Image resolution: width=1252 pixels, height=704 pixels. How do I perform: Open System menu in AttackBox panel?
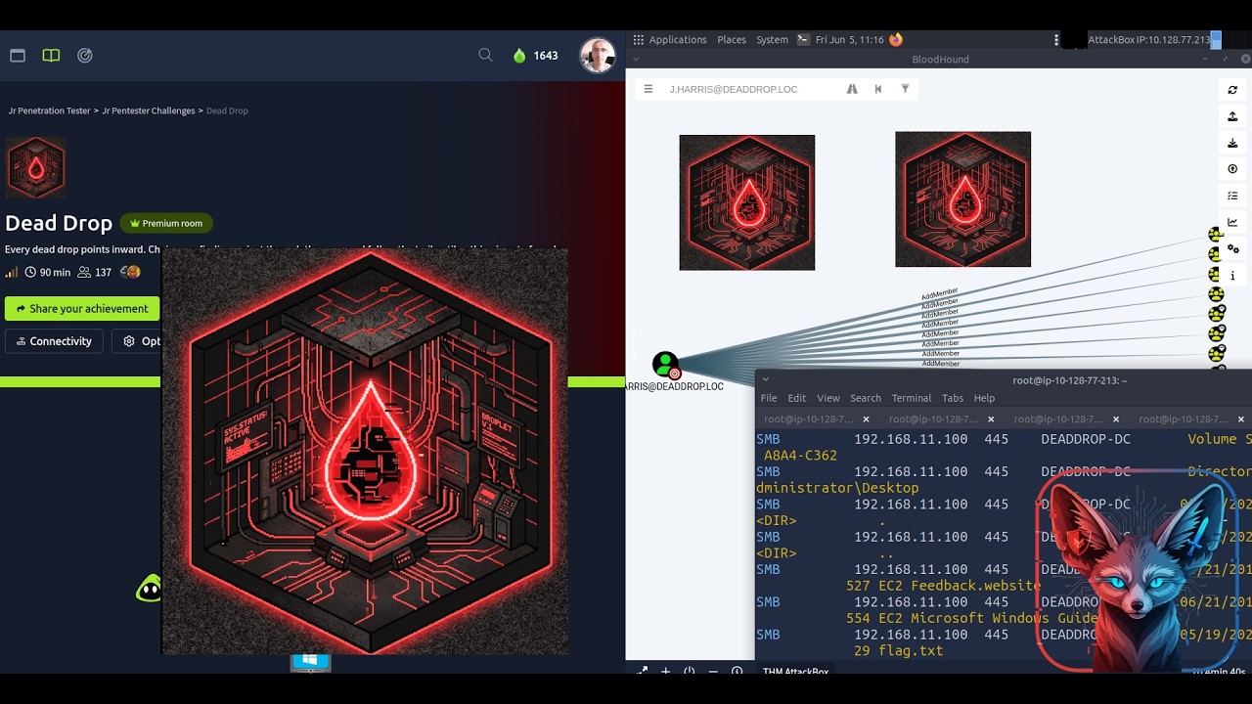772,40
